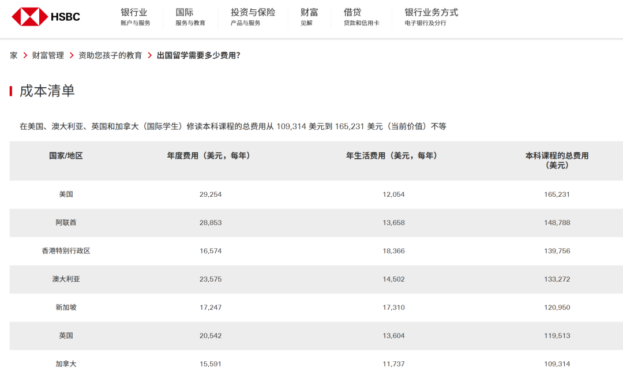Expand the 借贷 贷款和信用卡 menu
Screen dimensions: 623x378
[x=361, y=17]
